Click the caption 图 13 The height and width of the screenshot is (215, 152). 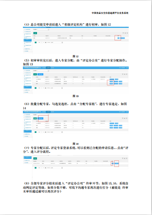coord(76,96)
